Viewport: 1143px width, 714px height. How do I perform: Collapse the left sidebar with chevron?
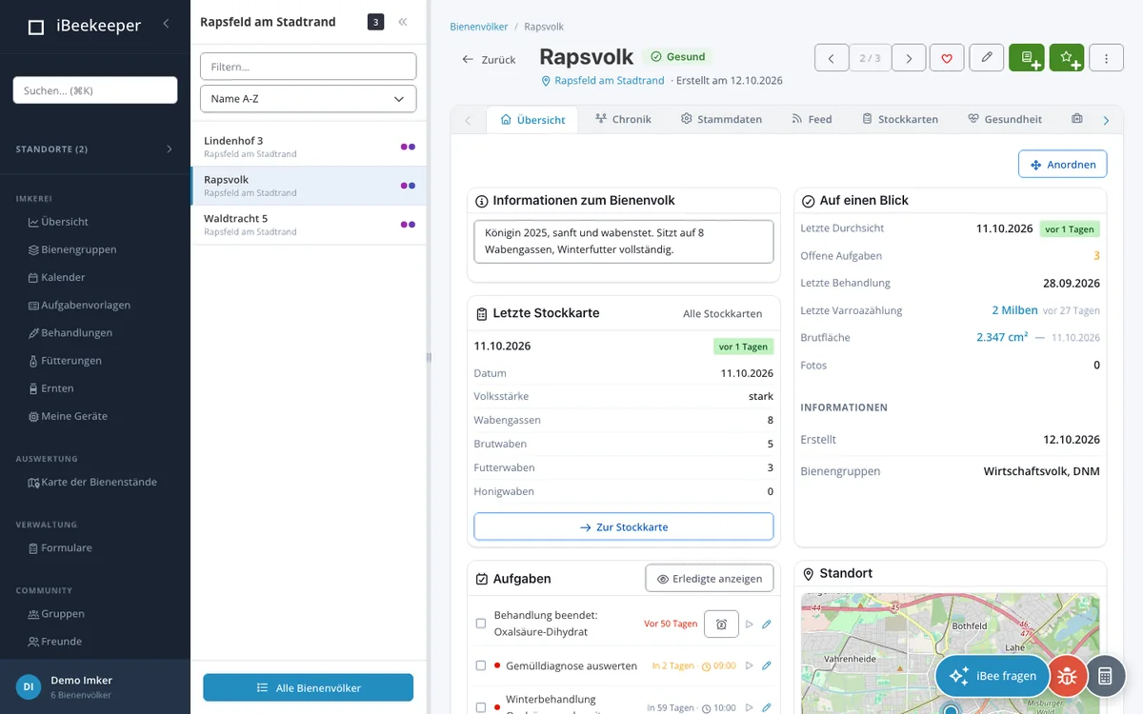tap(166, 23)
